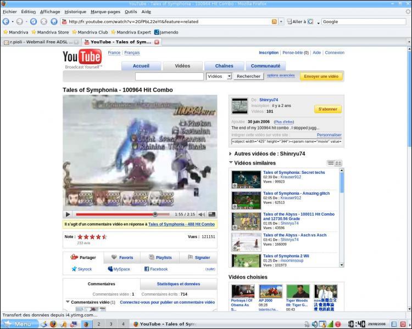Switch to virtual desktop 2
The height and width of the screenshot is (329, 412).
point(99,324)
